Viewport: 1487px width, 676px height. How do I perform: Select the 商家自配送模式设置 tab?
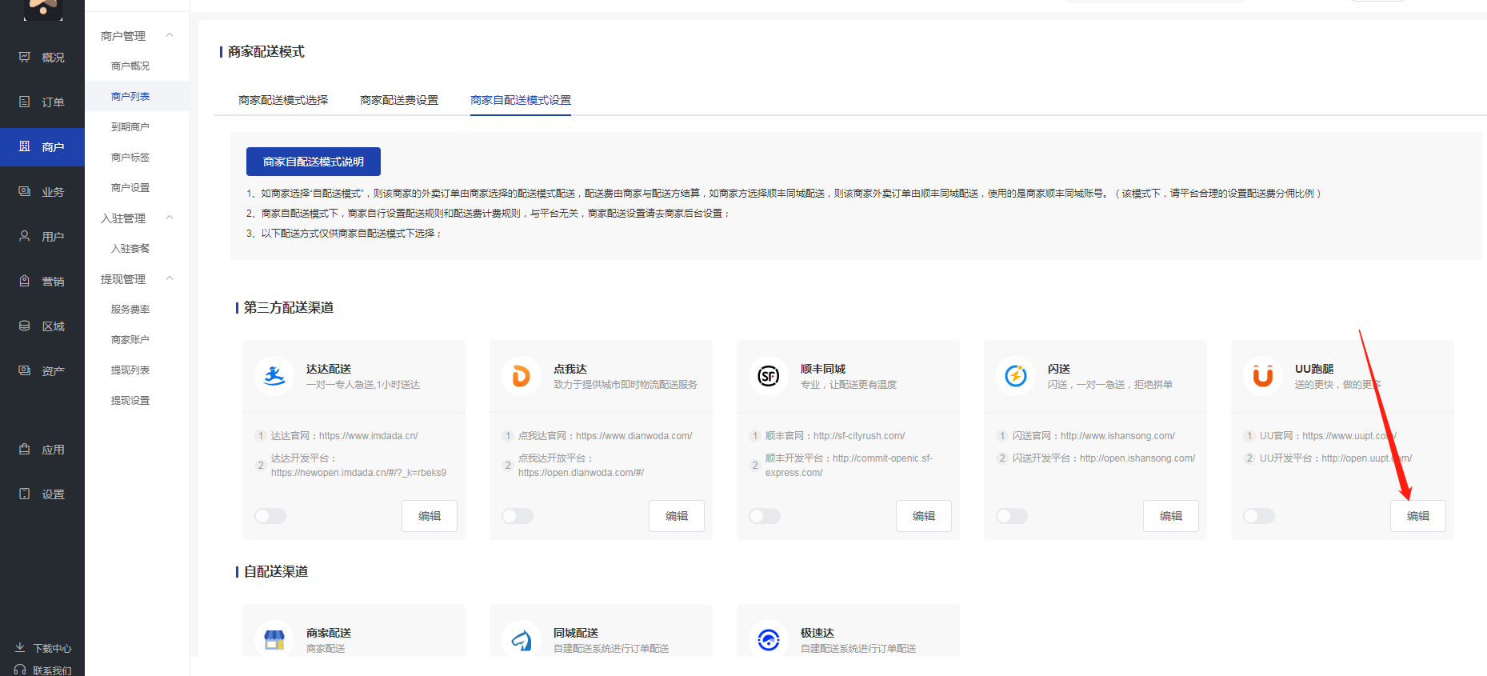tap(521, 100)
